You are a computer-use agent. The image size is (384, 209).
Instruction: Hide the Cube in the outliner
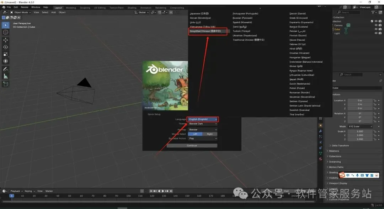coord(376,29)
